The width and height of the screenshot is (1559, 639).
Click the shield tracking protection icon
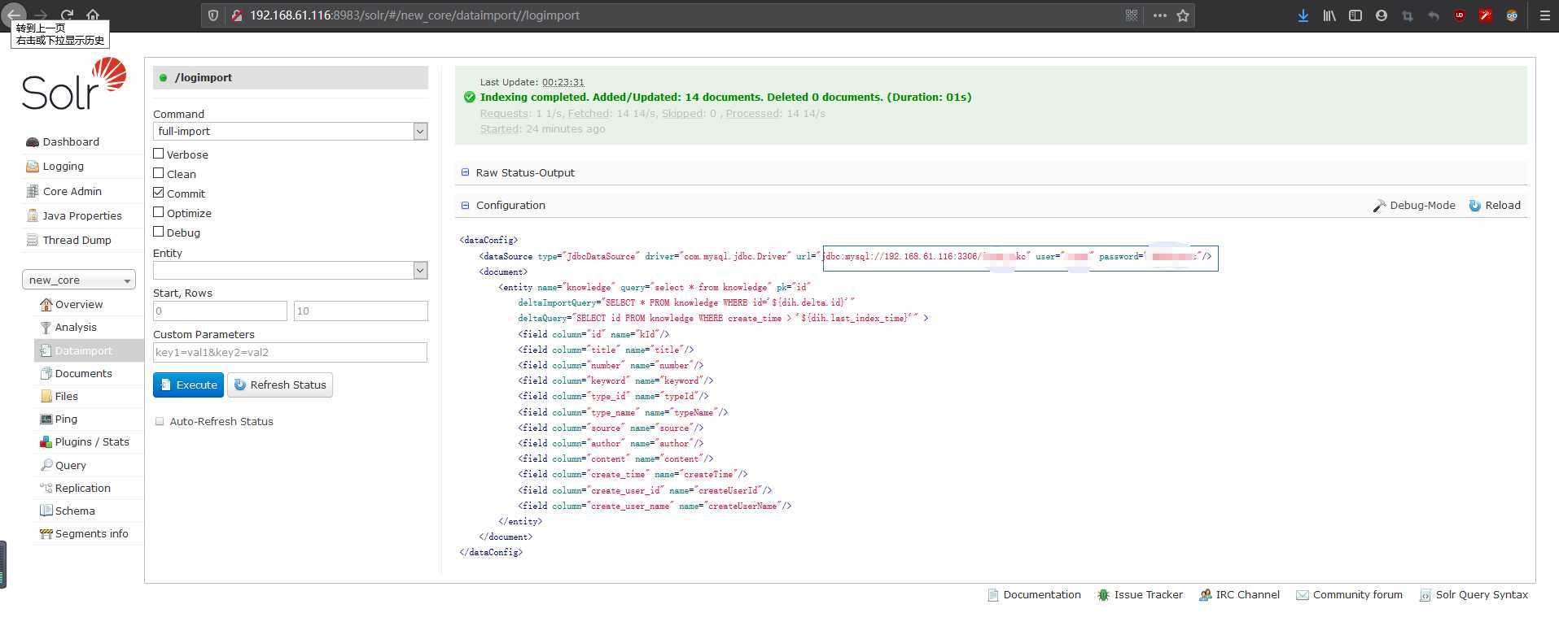point(213,15)
